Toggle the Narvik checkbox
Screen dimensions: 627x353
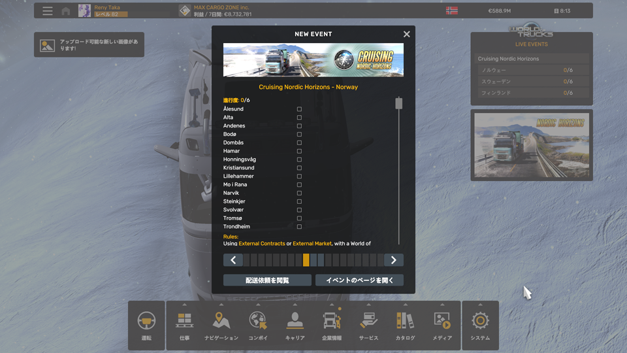(299, 193)
